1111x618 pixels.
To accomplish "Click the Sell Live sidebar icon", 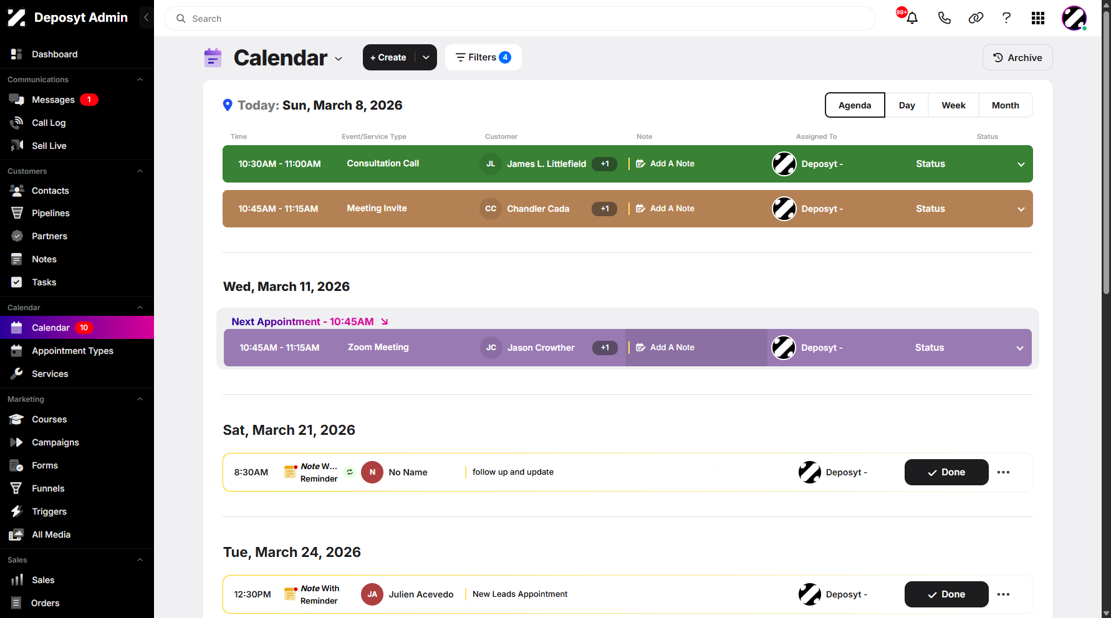I will click(17, 145).
